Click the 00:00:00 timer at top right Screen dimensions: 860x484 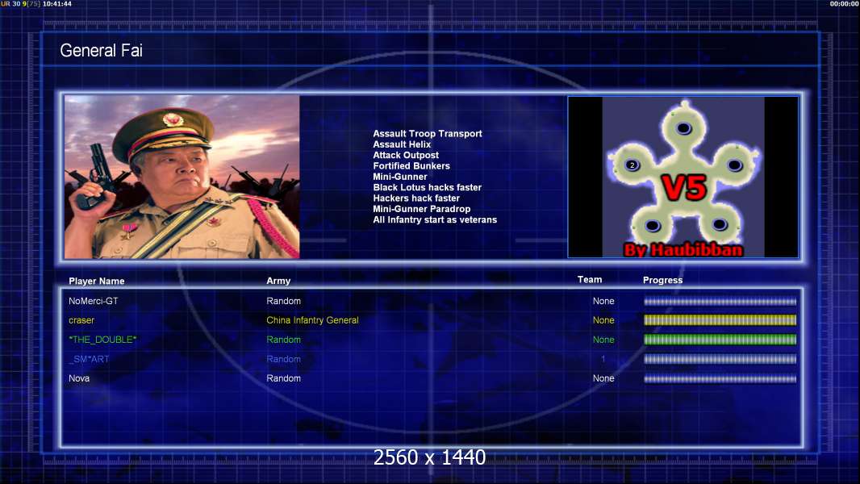pyautogui.click(x=845, y=4)
